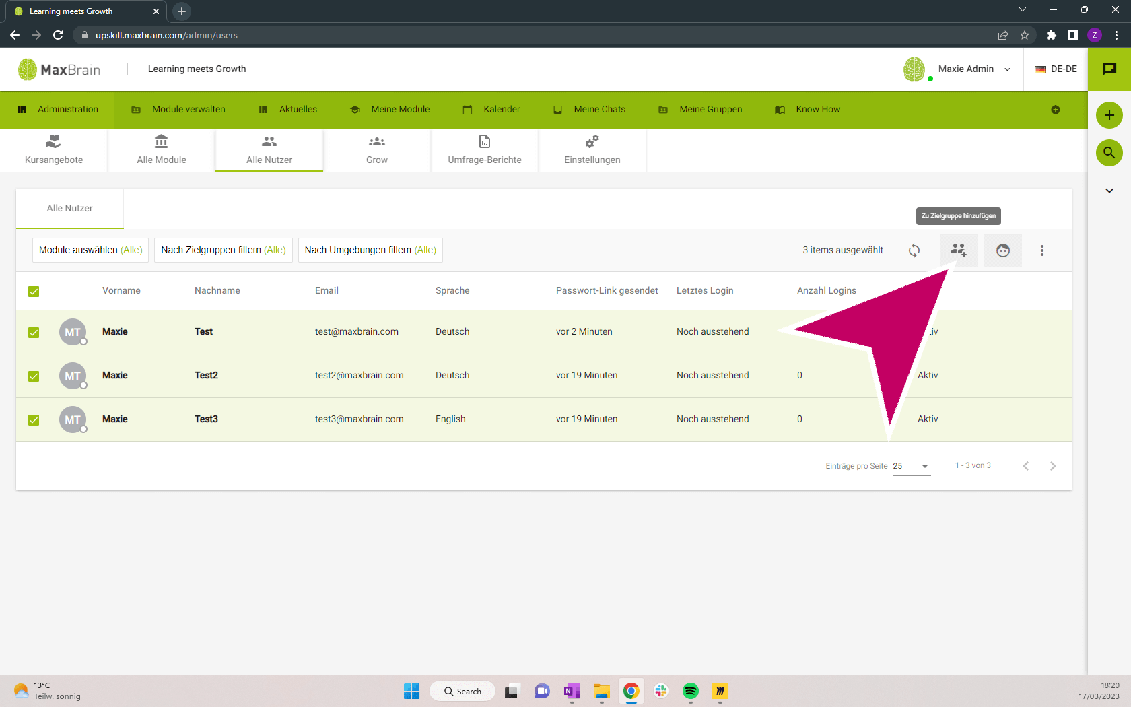Sort by the Nachname column header

[x=217, y=291]
